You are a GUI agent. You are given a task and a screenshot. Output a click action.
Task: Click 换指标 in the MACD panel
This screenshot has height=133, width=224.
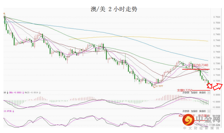pyautogui.click(x=202, y=93)
